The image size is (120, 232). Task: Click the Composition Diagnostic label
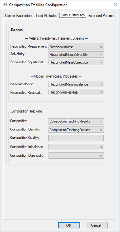click(27, 155)
